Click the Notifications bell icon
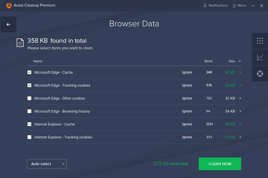 point(205,6)
